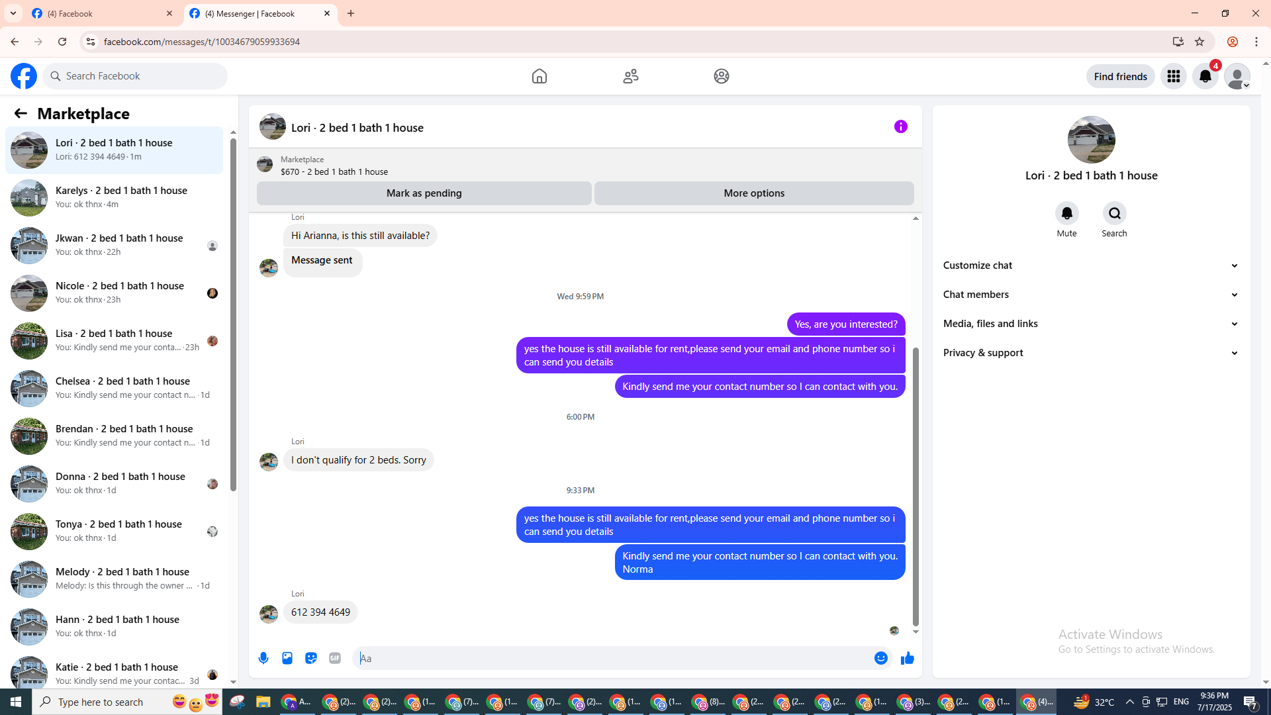
Task: Click "I don't qualify for 2 beds" message
Action: pyautogui.click(x=359, y=460)
